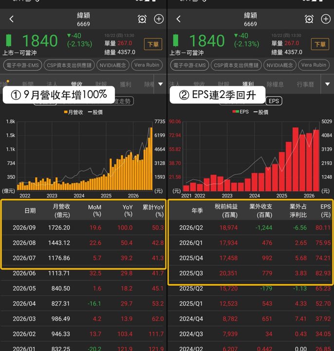Expand tab list dropdown in right panel
Image resolution: width=334 pixels, height=351 pixels.
pyautogui.click(x=327, y=84)
